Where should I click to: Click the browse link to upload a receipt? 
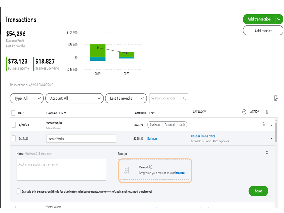point(180,173)
